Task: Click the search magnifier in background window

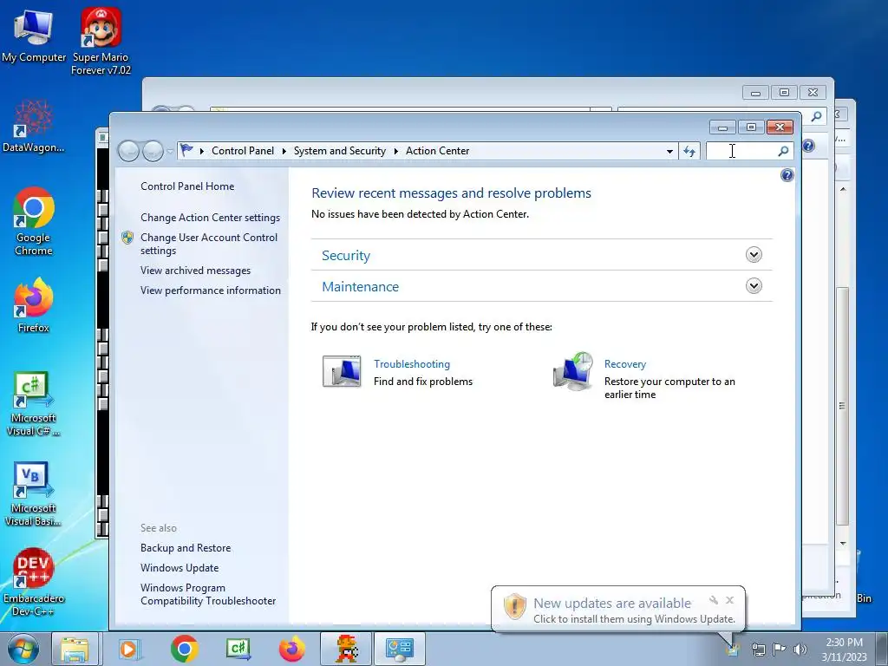Action: 816,117
